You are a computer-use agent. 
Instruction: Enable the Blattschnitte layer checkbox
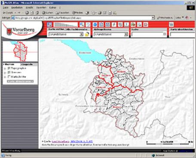click(9, 77)
